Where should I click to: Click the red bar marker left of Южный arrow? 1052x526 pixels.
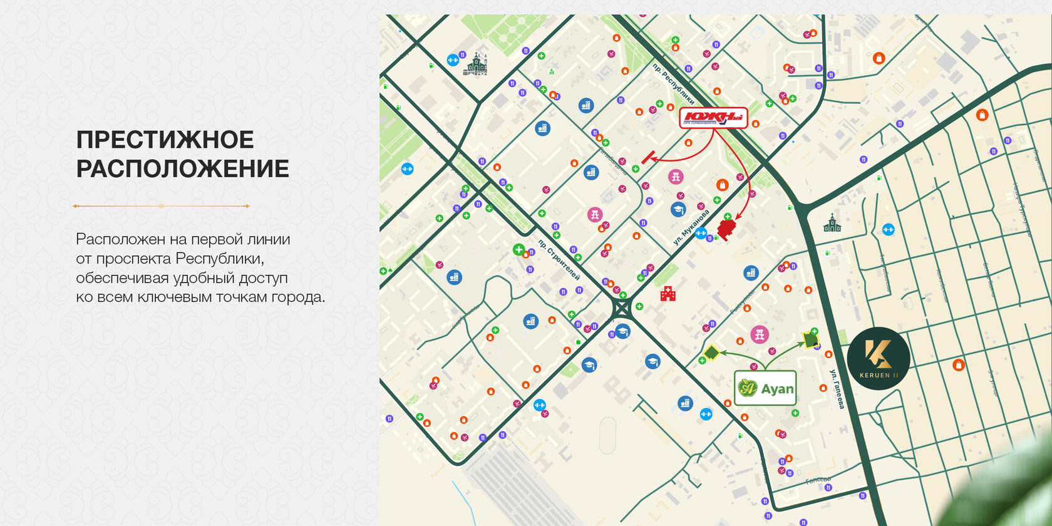point(649,157)
